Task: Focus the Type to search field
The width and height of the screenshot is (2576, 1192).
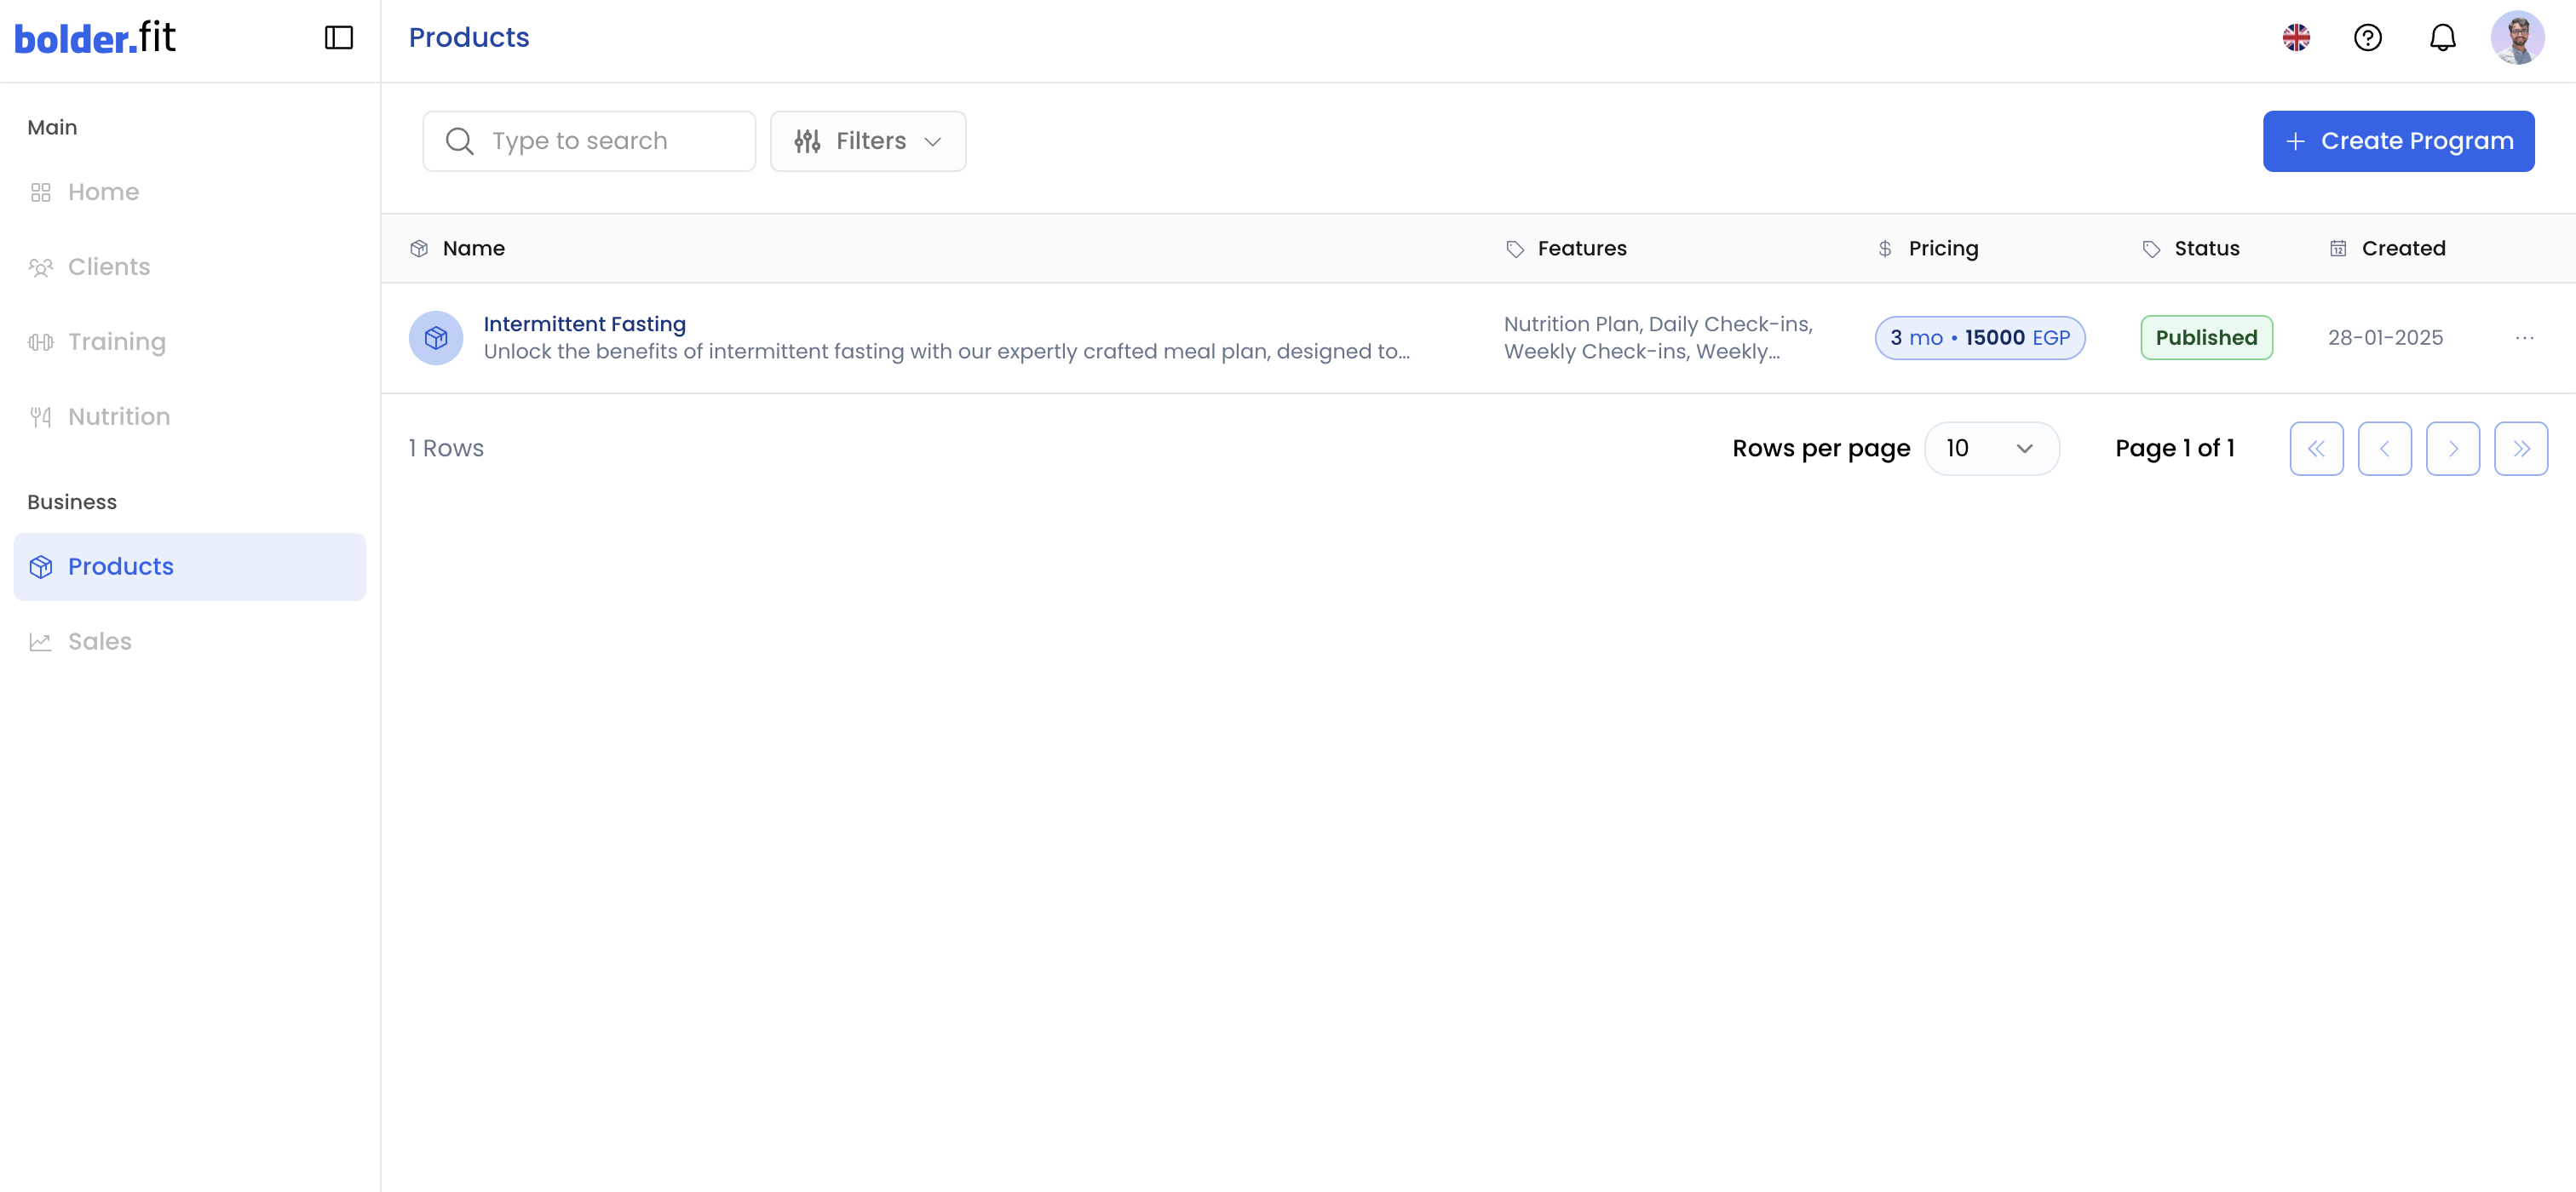Action: coord(610,140)
